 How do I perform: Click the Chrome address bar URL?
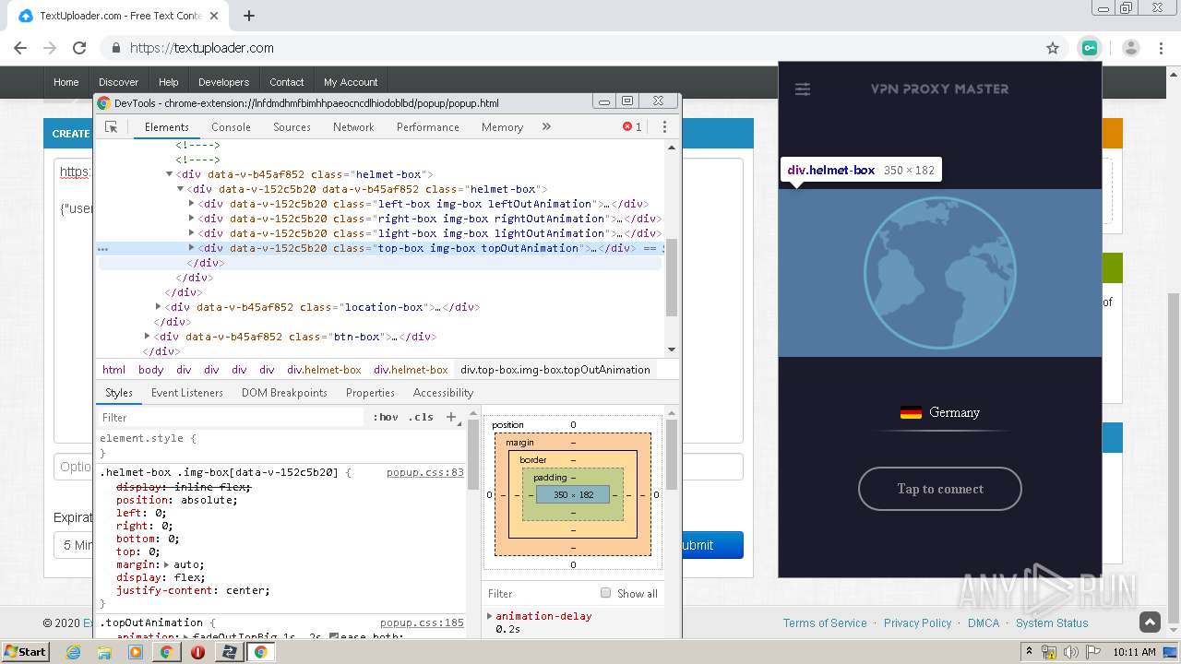[202, 48]
